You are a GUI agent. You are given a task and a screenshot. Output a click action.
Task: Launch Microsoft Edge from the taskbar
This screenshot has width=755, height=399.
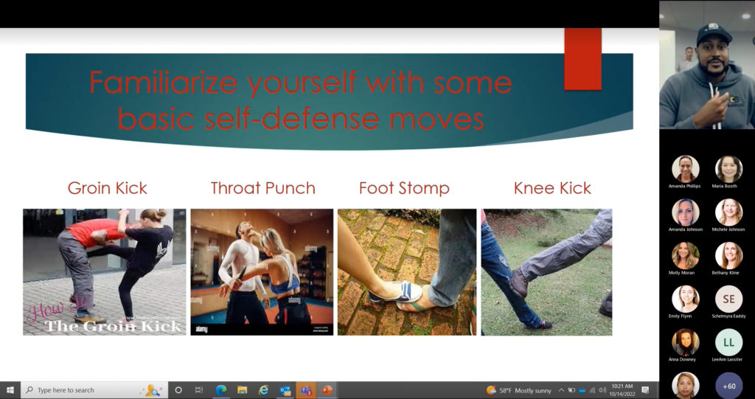[220, 390]
